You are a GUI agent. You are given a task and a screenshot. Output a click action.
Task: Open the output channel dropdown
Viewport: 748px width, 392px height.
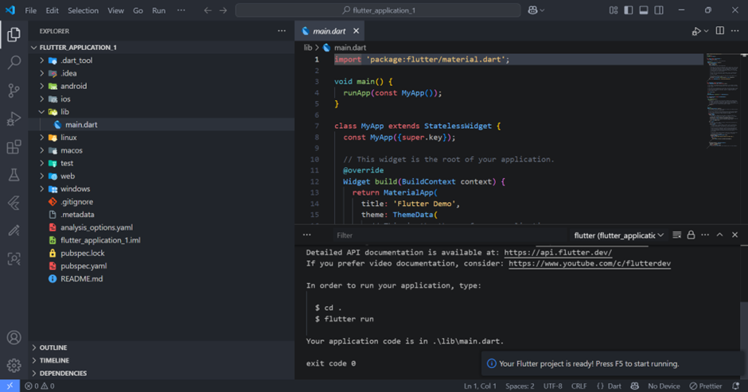(618, 235)
